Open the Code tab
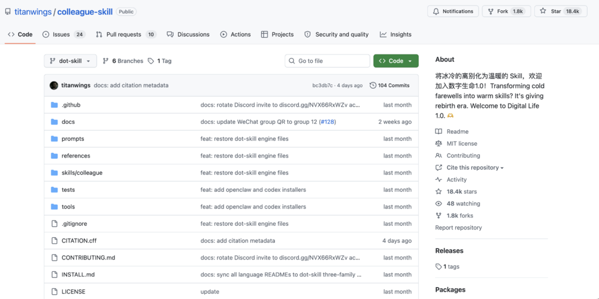This screenshot has width=599, height=299. point(20,34)
